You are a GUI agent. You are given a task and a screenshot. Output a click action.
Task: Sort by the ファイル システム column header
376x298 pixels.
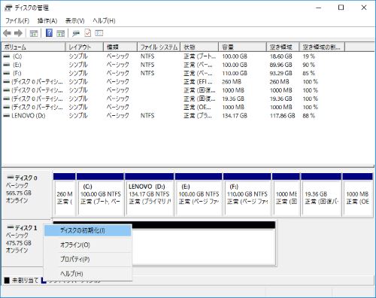pos(159,47)
